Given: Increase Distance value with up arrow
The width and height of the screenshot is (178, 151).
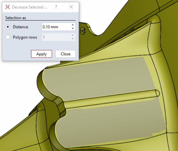Looking at the screenshot, I should 73,25.
